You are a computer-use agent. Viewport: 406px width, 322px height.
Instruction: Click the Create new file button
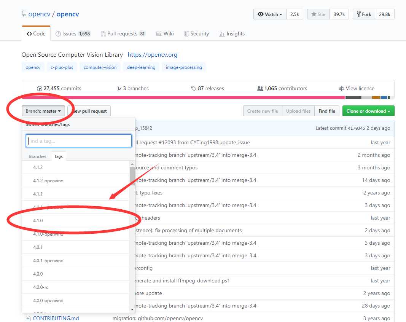(263, 111)
